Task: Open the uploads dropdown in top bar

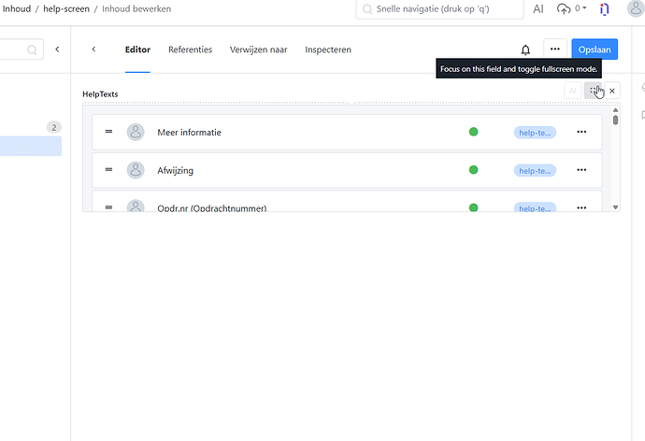Action: [571, 9]
